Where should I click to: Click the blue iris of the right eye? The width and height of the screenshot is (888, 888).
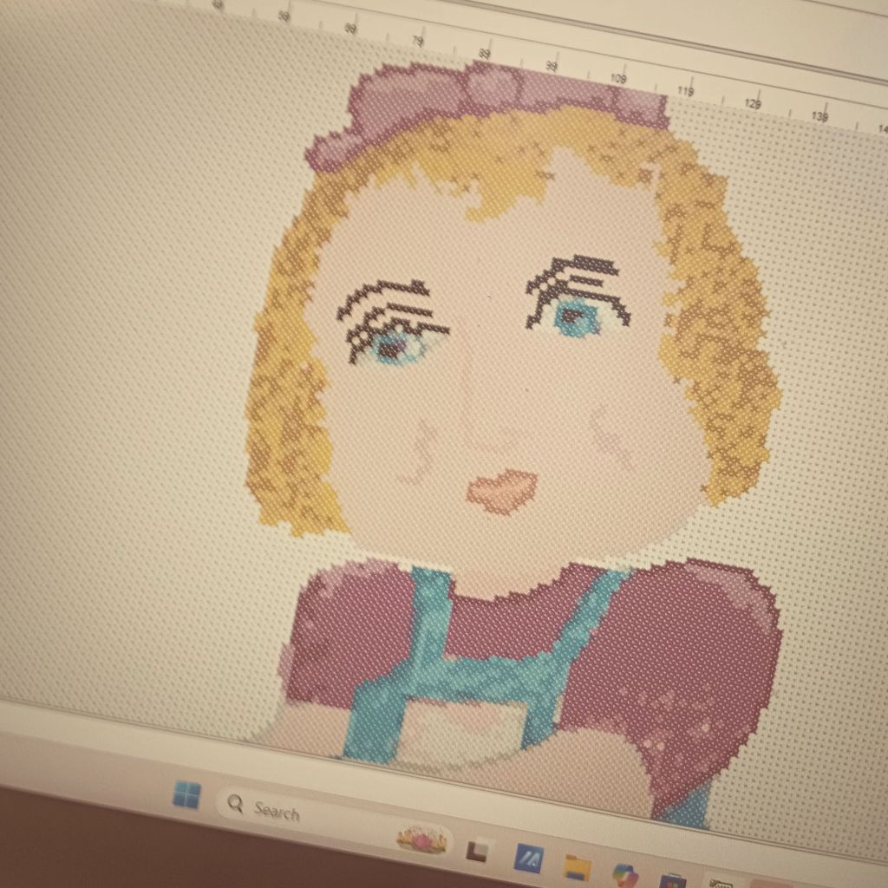pos(574,317)
